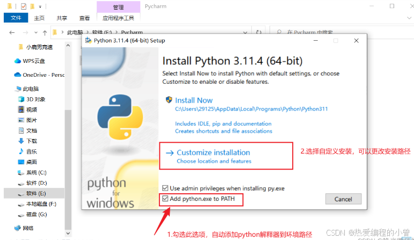Screen dimensions: 414x240
Task: Click the WPS云盘 cloud icon
Action: (18, 61)
